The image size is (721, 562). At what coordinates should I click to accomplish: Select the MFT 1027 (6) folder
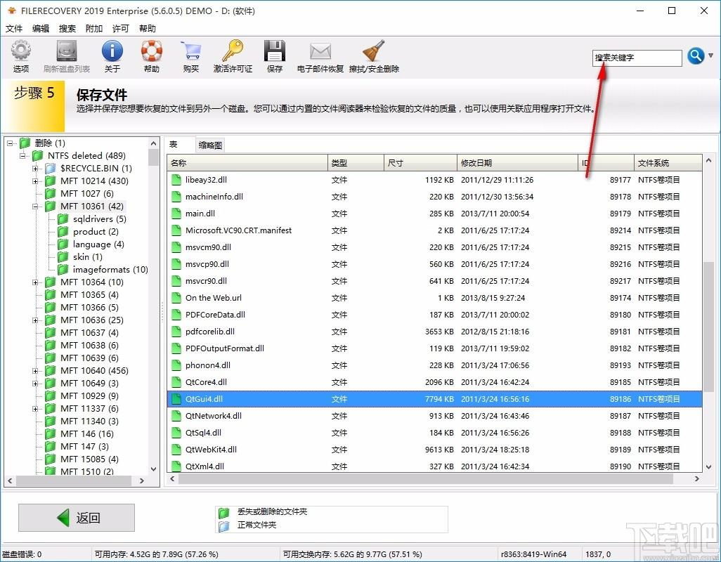click(x=87, y=193)
